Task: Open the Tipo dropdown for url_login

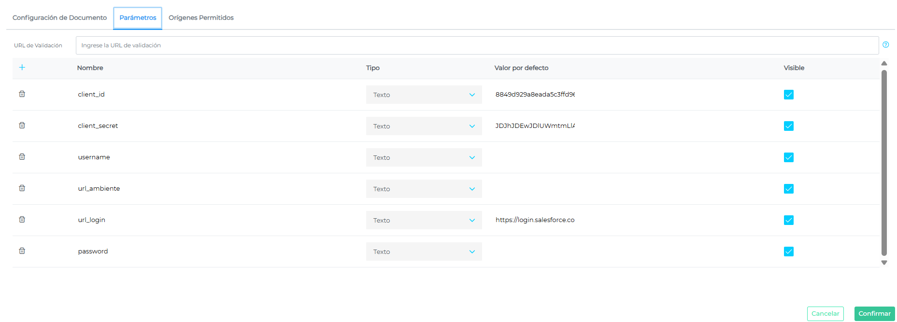Action: (x=424, y=220)
